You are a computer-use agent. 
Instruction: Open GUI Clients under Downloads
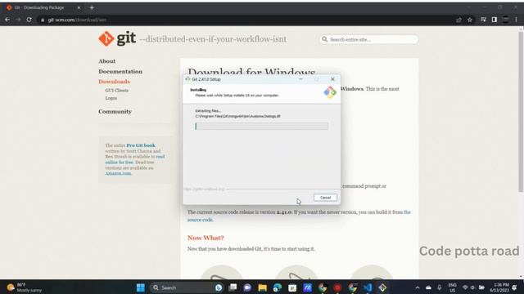coord(116,91)
